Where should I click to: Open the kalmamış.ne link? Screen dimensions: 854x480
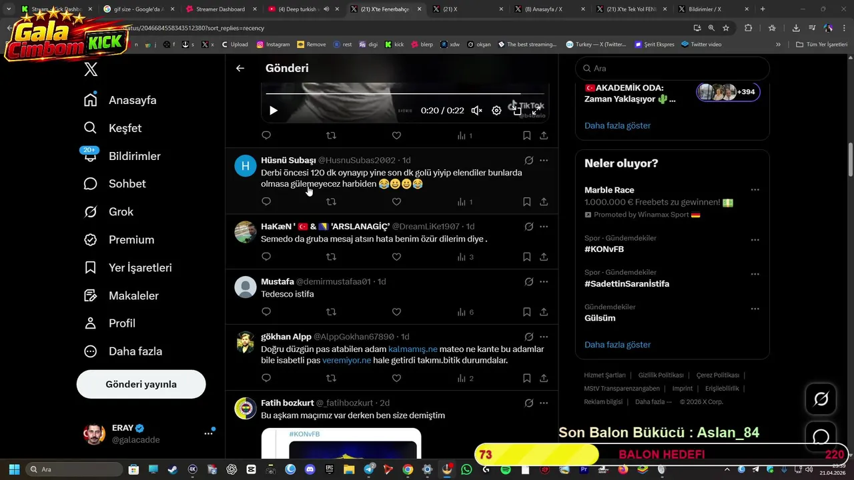(x=413, y=349)
